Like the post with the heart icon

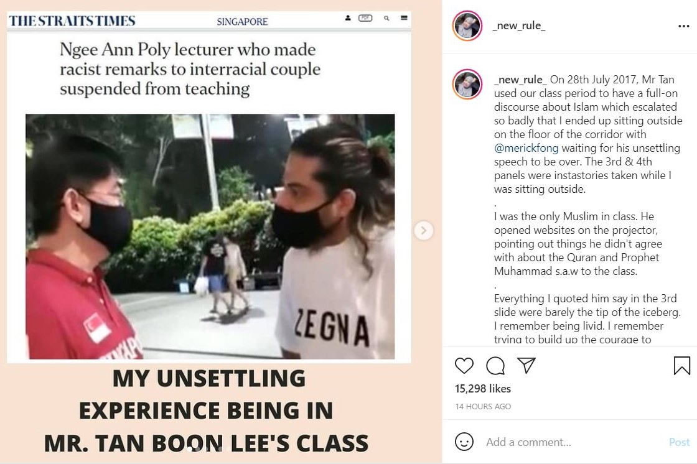[x=464, y=365]
